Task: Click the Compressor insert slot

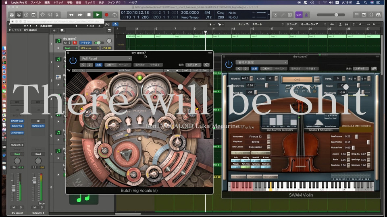Action: click(x=17, y=133)
